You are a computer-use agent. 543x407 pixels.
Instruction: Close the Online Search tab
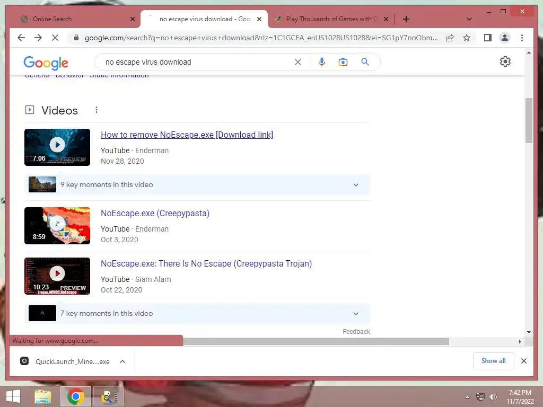(132, 19)
